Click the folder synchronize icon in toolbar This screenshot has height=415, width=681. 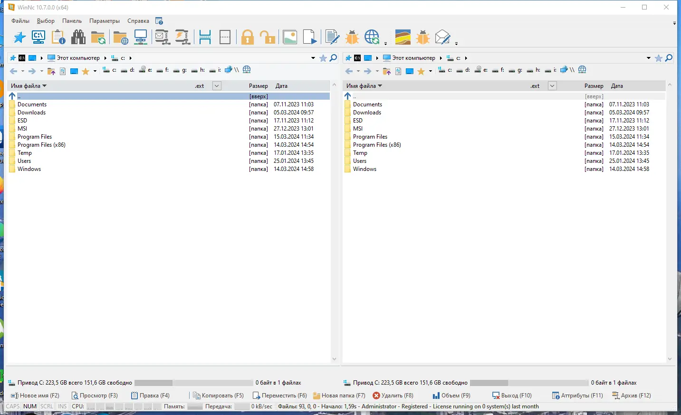(x=98, y=37)
